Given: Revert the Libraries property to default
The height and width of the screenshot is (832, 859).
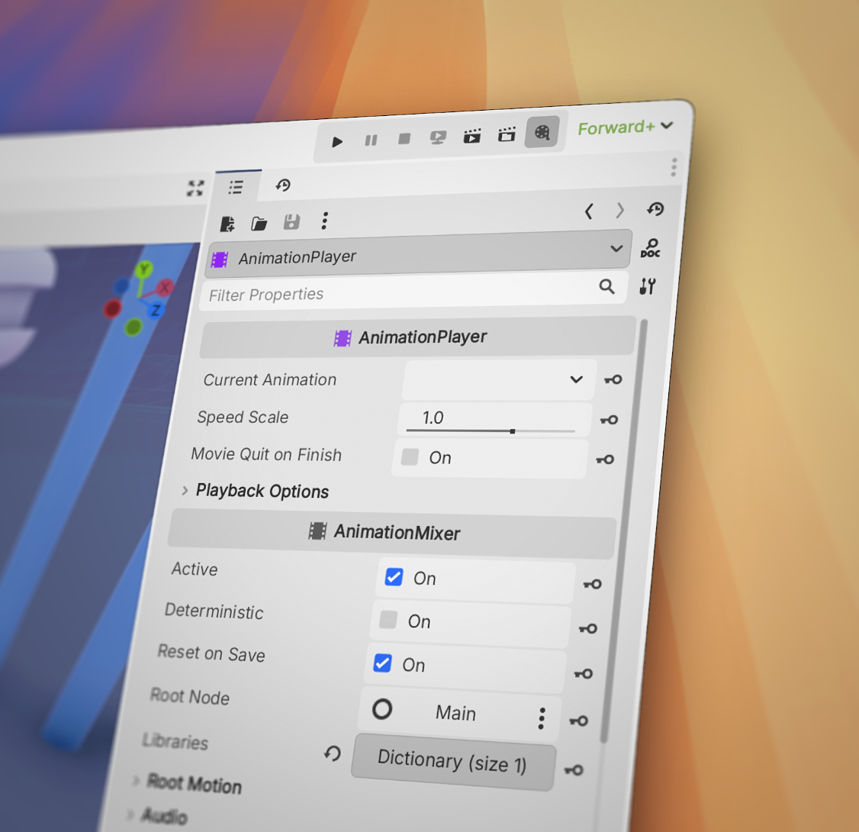Looking at the screenshot, I should (332, 753).
